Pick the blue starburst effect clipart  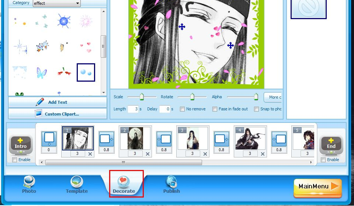[64, 21]
